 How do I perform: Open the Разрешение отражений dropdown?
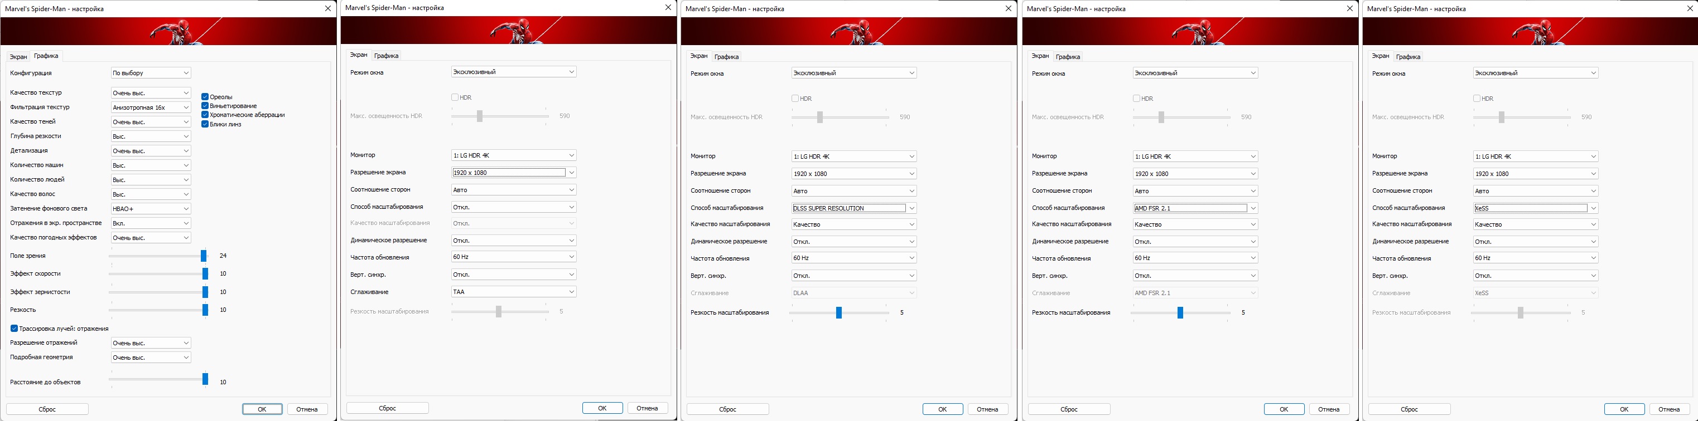(x=151, y=342)
